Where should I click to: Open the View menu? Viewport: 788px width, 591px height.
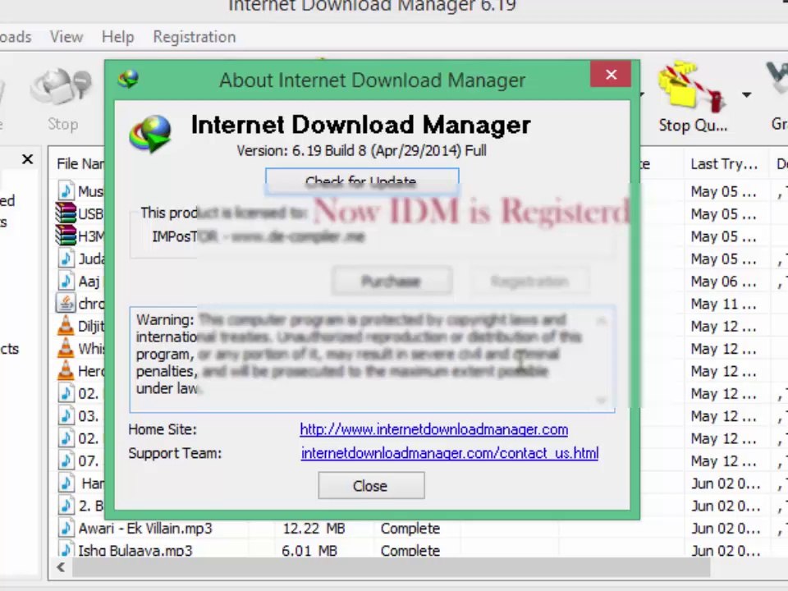pos(66,37)
